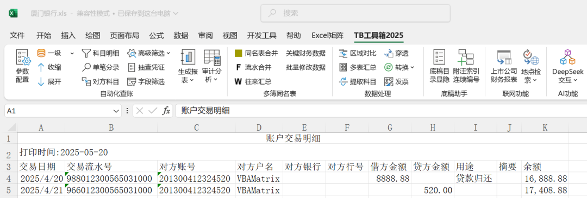Select row 4 header
The height and width of the screenshot is (198, 587).
pos(8,178)
